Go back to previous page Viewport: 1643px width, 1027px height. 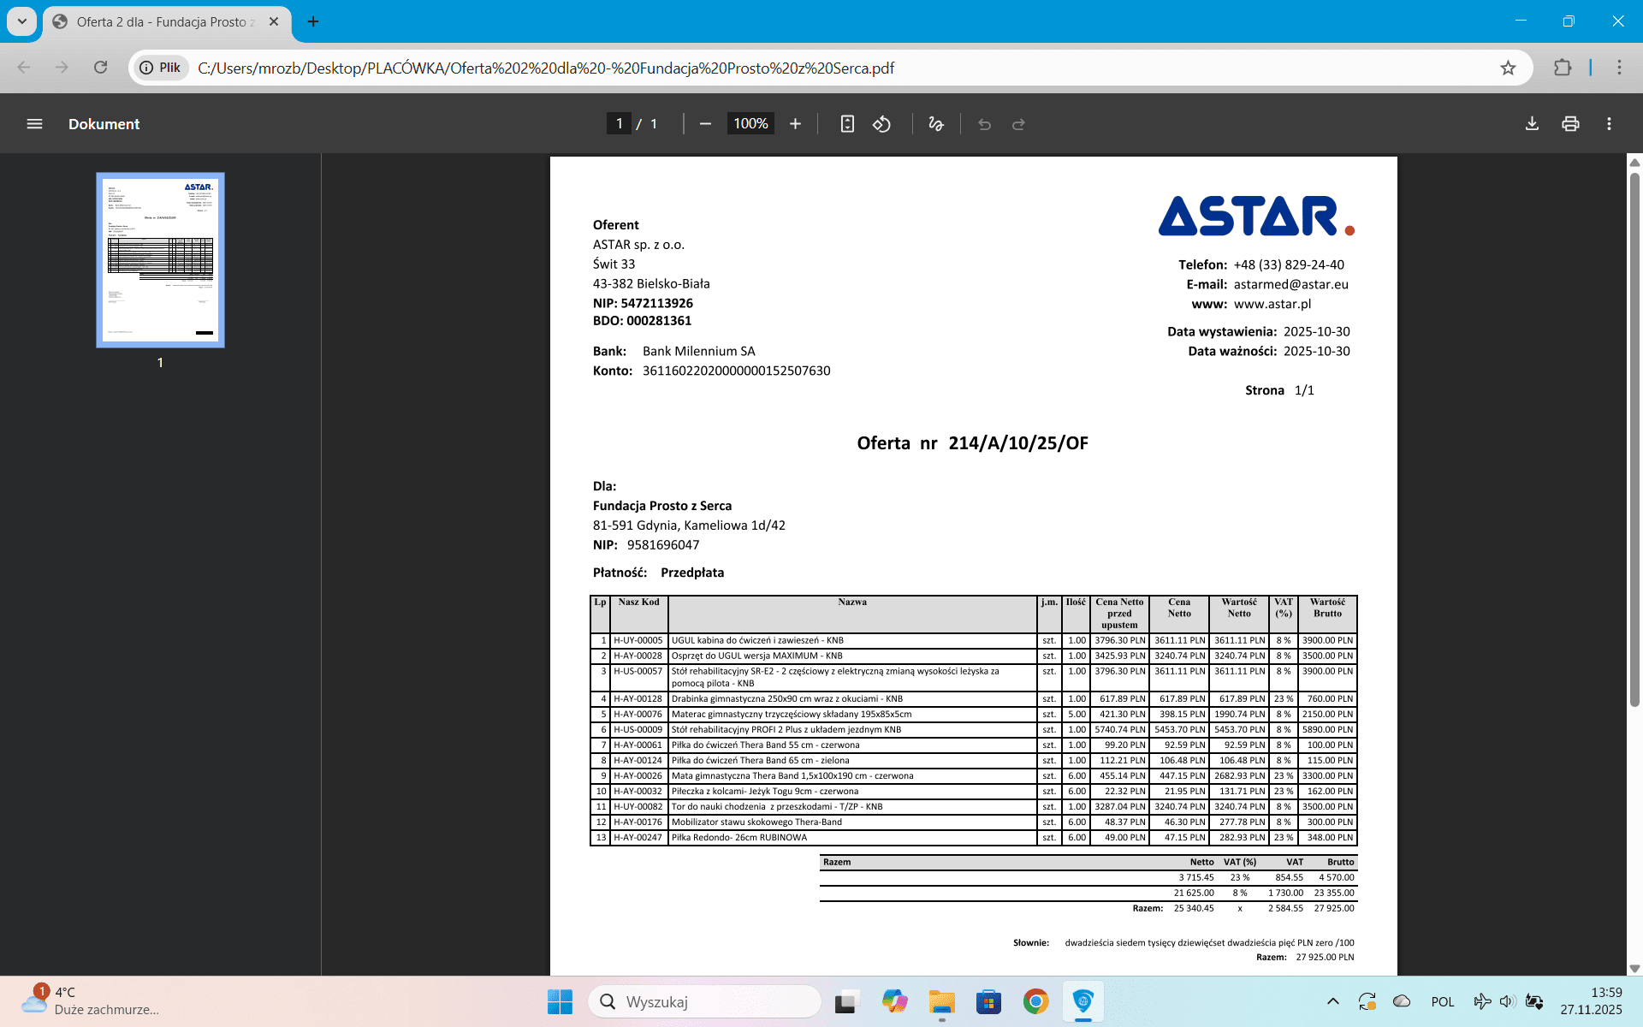click(24, 68)
